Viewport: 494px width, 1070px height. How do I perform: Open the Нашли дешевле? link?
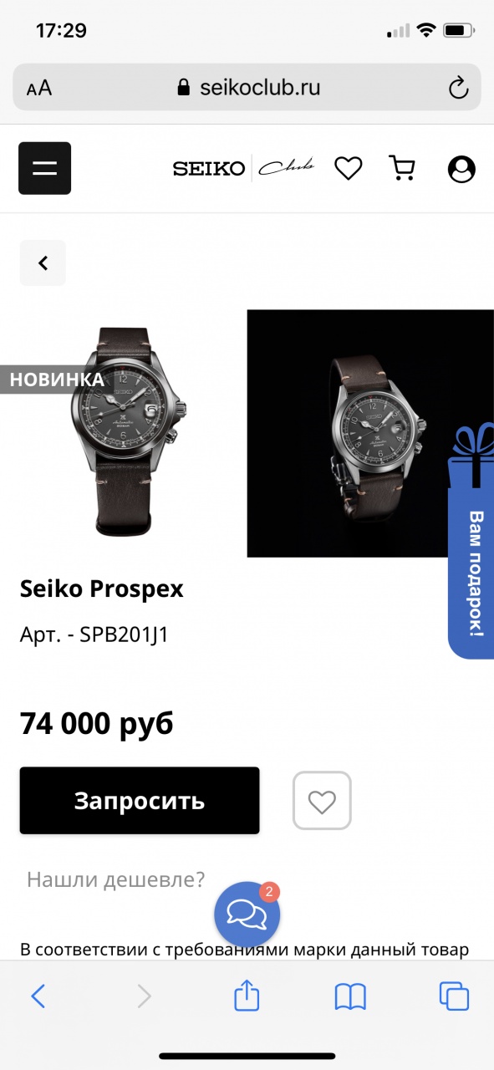tap(115, 879)
